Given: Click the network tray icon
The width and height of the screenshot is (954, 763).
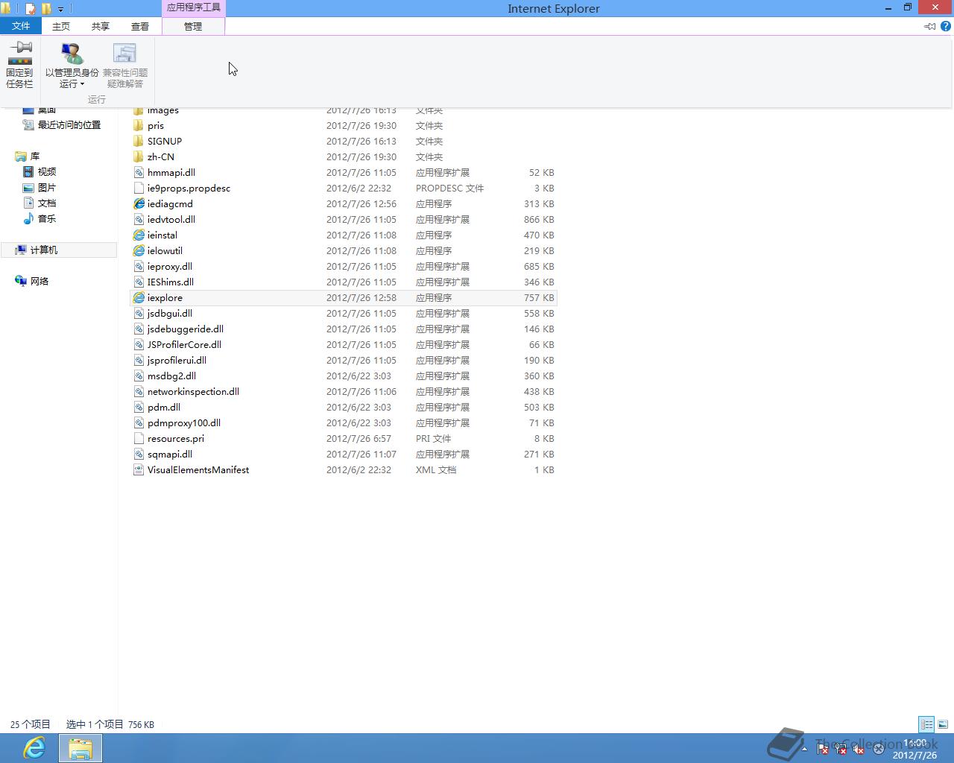Looking at the screenshot, I should pos(841,749).
